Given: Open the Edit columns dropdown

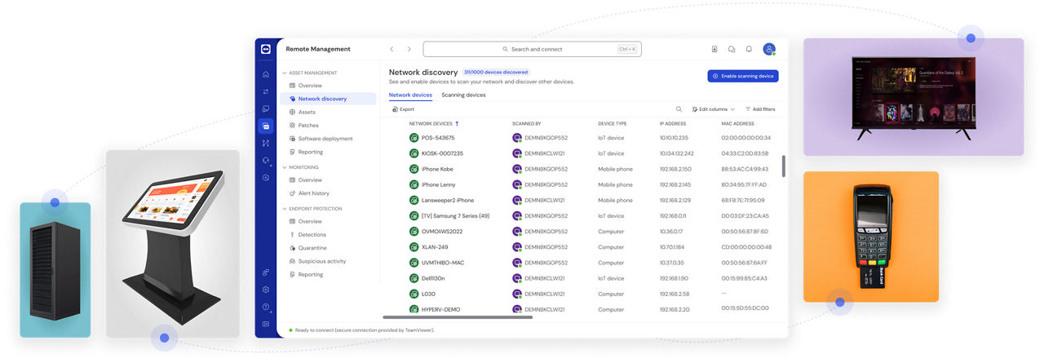Looking at the screenshot, I should [x=713, y=108].
